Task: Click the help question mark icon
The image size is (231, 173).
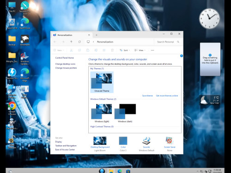Action: [182, 56]
